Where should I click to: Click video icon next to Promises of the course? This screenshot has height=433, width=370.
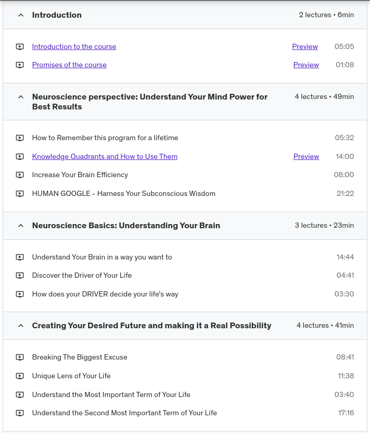pos(20,65)
